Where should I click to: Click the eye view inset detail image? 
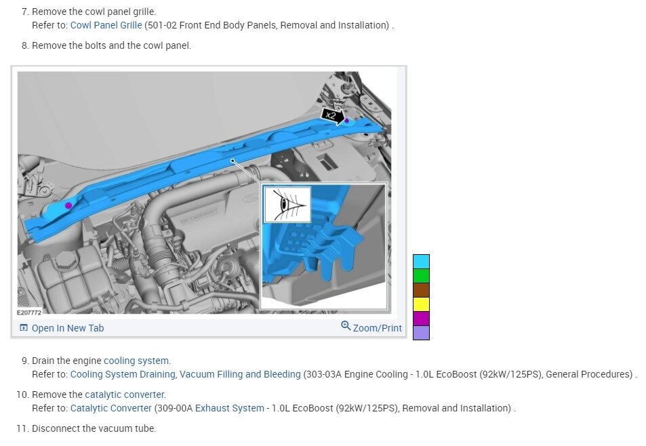[x=324, y=246]
